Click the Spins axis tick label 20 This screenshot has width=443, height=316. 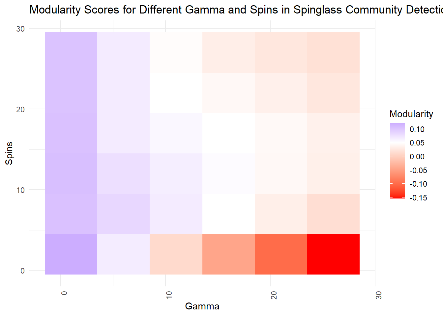[20, 110]
